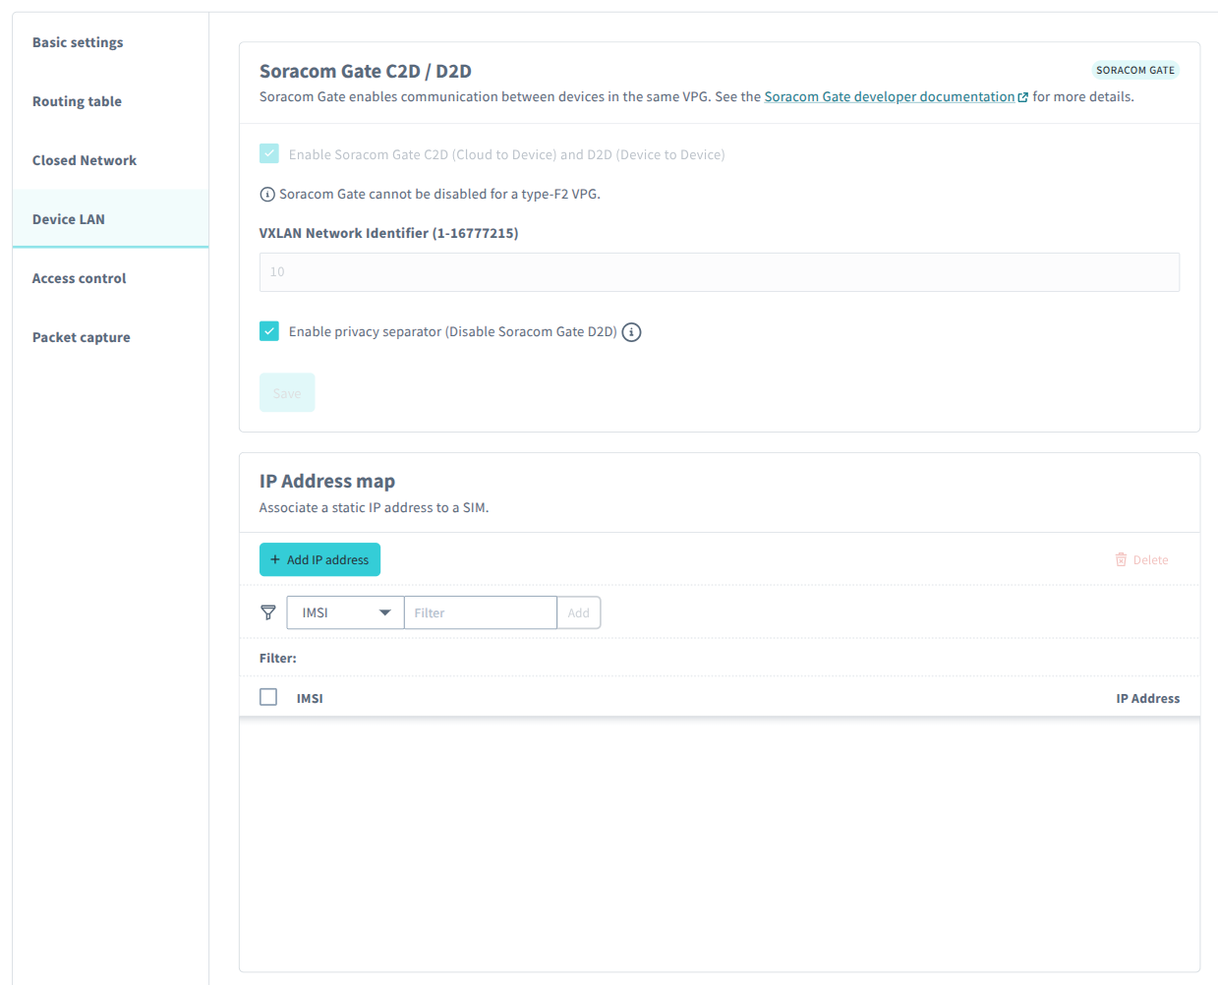1218x985 pixels.
Task: Click the info icon beside privacy separator
Action: pos(631,331)
